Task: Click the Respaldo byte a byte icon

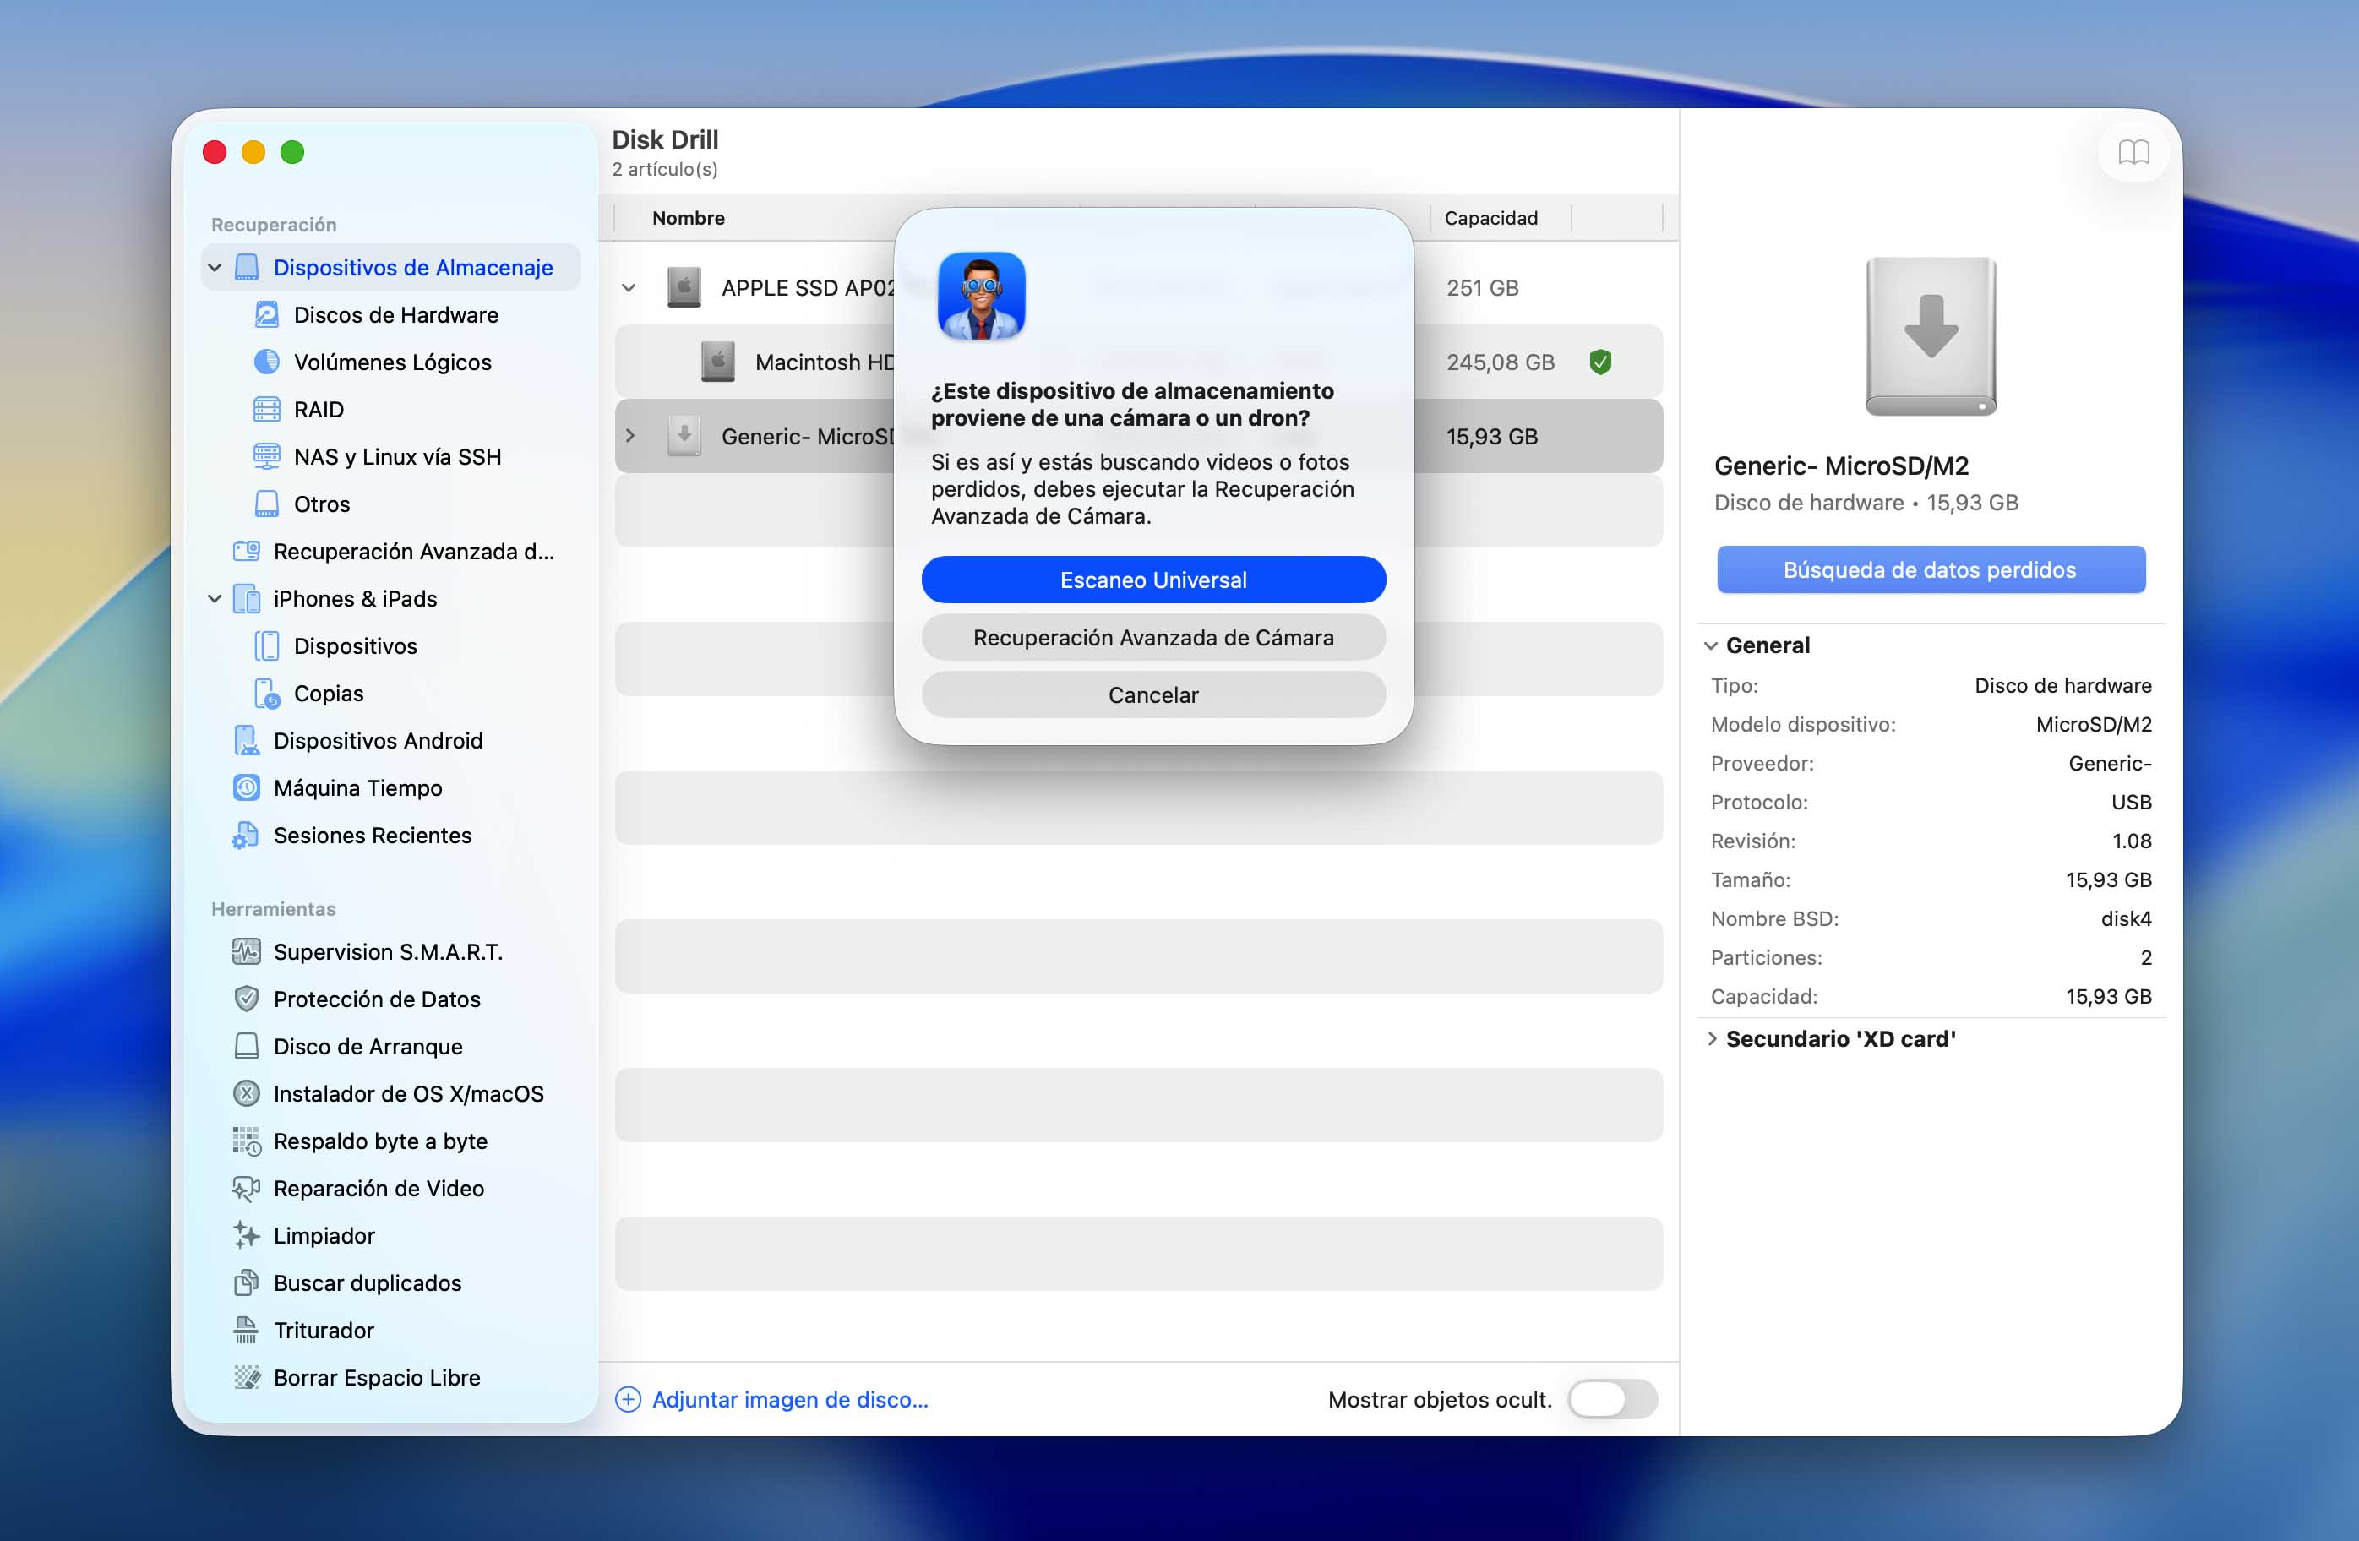Action: pos(246,1141)
